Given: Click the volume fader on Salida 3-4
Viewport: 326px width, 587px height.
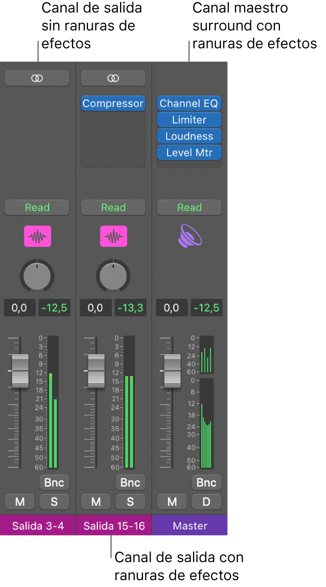Looking at the screenshot, I should click(20, 370).
